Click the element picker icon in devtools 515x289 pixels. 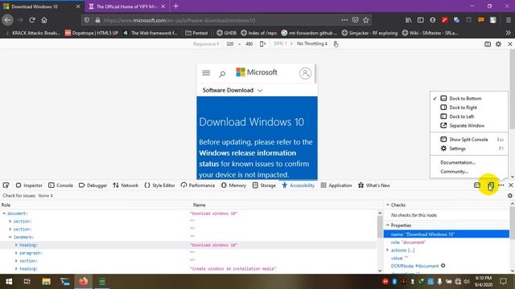pos(6,185)
